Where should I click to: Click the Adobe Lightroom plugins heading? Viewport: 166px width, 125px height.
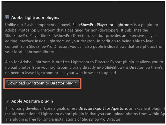pos(35,18)
